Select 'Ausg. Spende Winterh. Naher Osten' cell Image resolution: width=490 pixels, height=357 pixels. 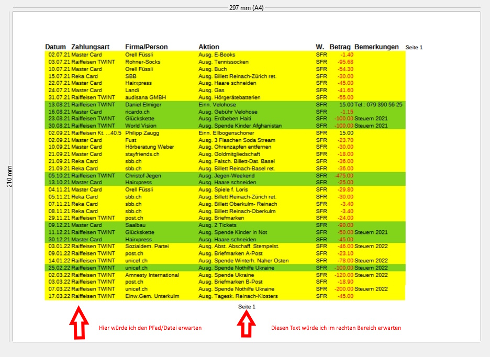(x=243, y=261)
